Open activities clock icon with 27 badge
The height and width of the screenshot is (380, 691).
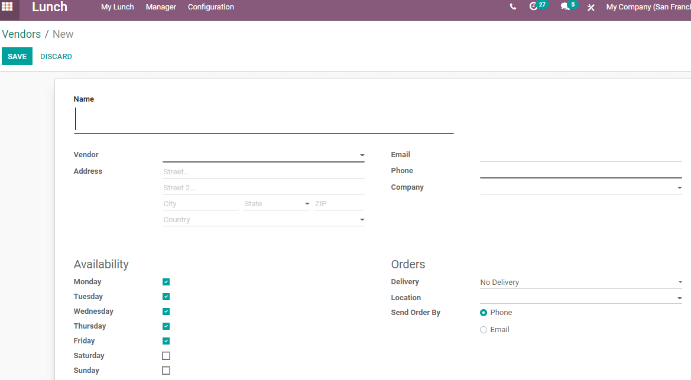point(537,6)
